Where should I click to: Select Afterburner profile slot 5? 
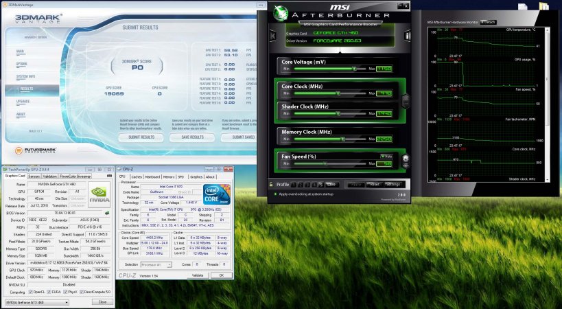(x=320, y=185)
